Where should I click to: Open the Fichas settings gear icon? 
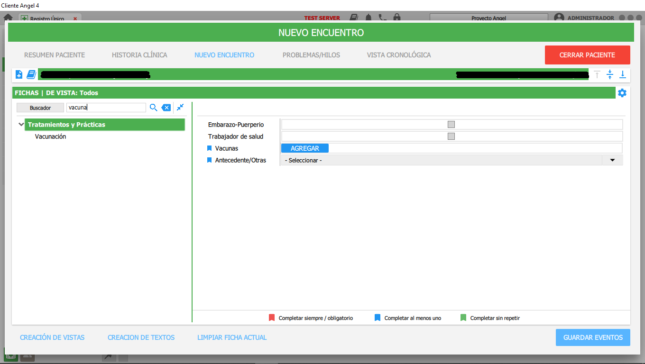pyautogui.click(x=622, y=93)
